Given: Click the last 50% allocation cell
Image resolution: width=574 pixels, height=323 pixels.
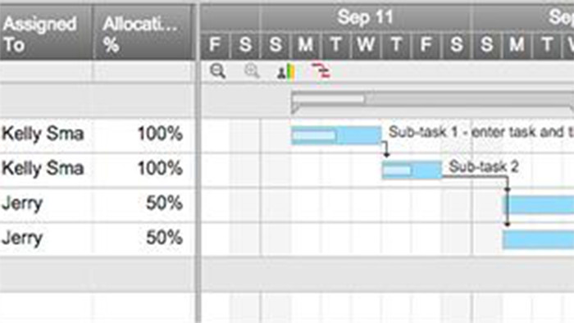Looking at the screenshot, I should coord(143,239).
